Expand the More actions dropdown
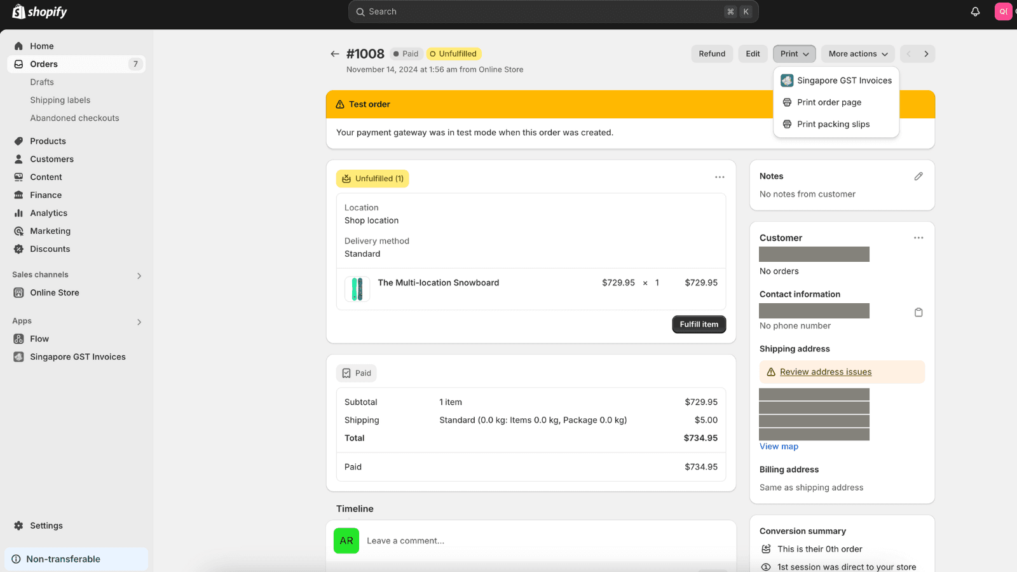1017x572 pixels. coord(857,54)
